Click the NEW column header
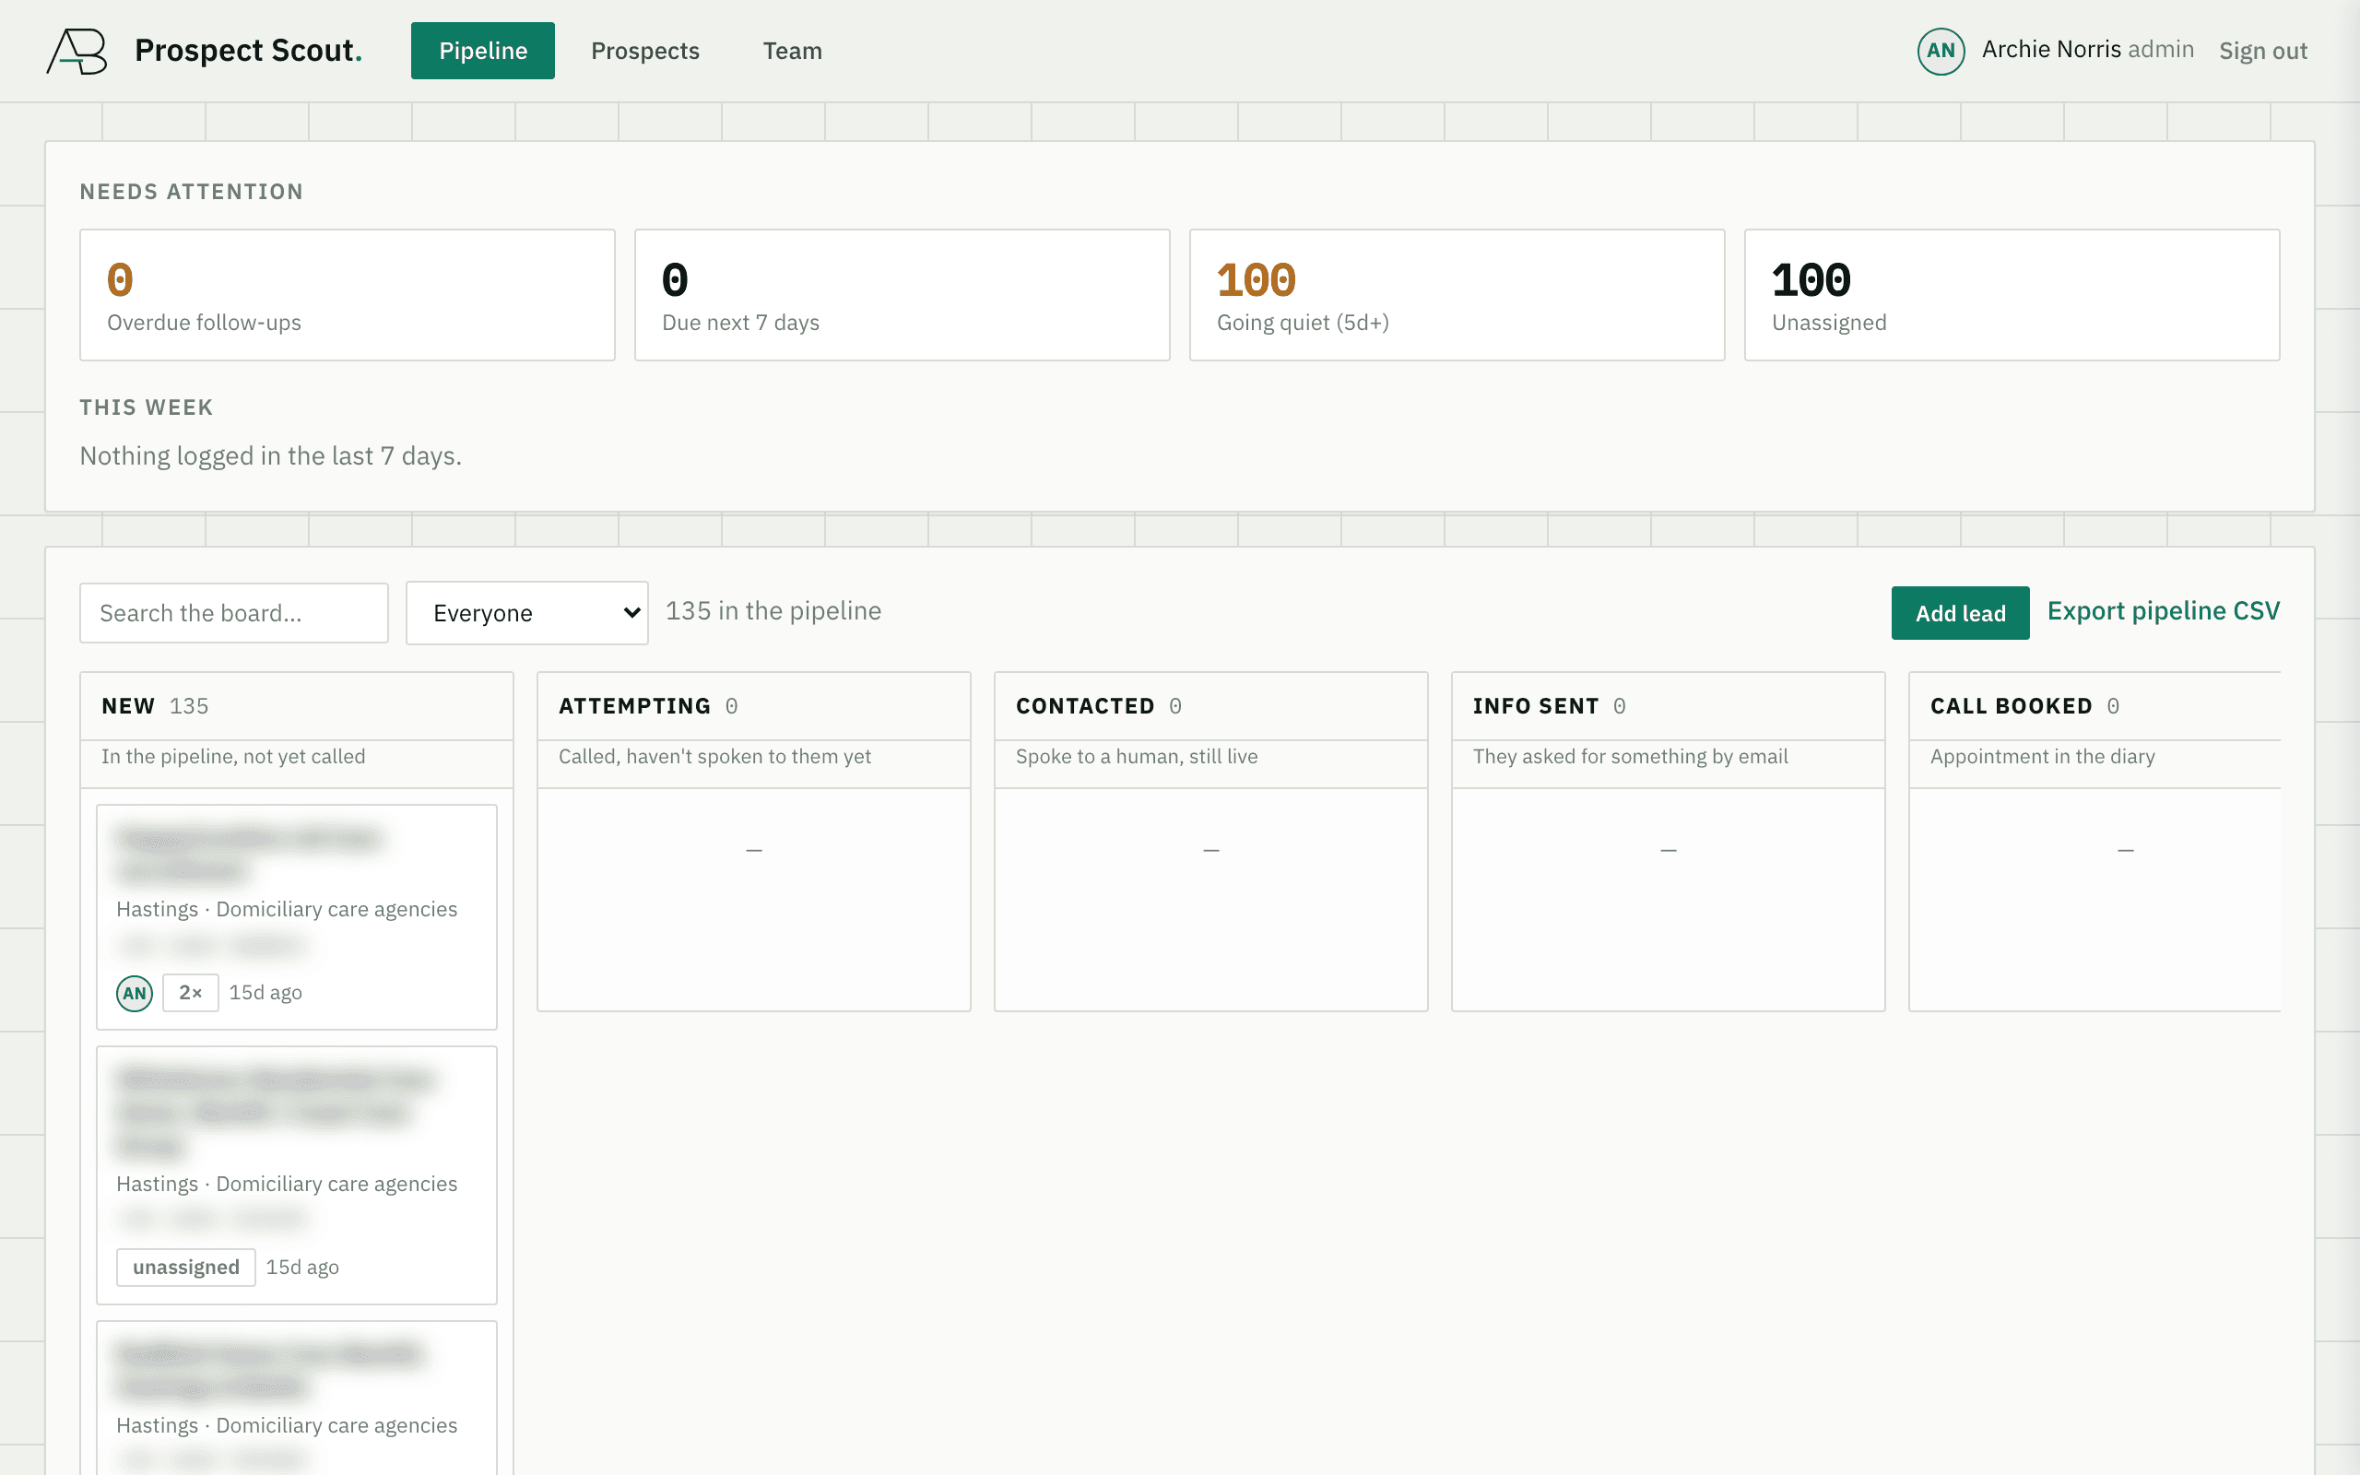The image size is (2360, 1475). click(297, 705)
